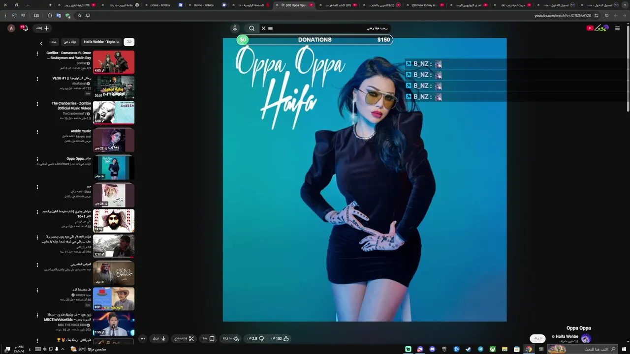Open Telegram from the taskbar

click(x=480, y=349)
